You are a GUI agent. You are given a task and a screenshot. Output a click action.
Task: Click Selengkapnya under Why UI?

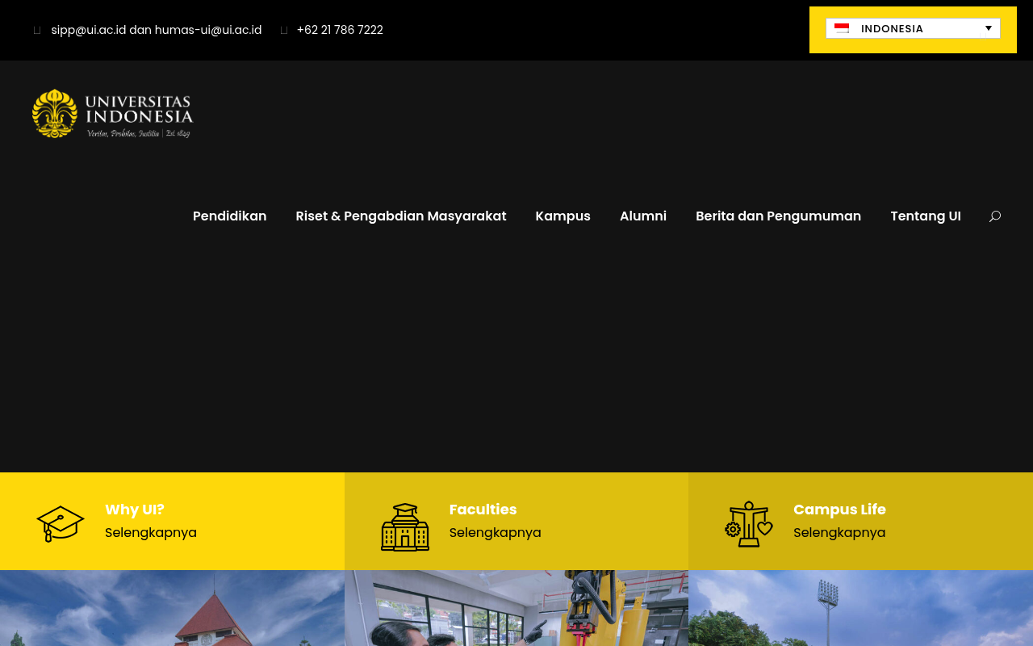pos(151,533)
